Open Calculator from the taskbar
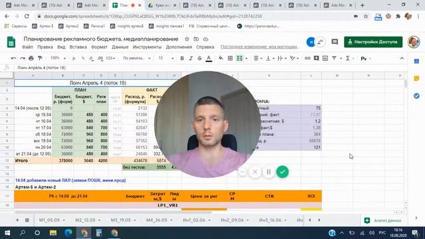425x239 pixels. (99, 233)
